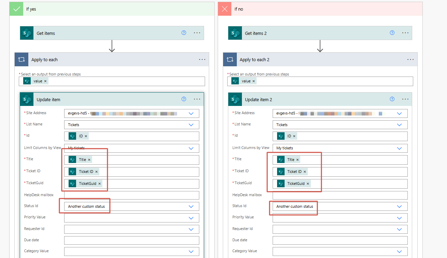Open ellipsis menu for Update item
Image resolution: width=447 pixels, height=258 pixels.
pos(197,99)
